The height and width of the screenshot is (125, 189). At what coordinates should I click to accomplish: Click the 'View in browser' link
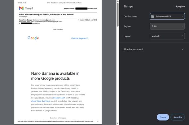58,29
